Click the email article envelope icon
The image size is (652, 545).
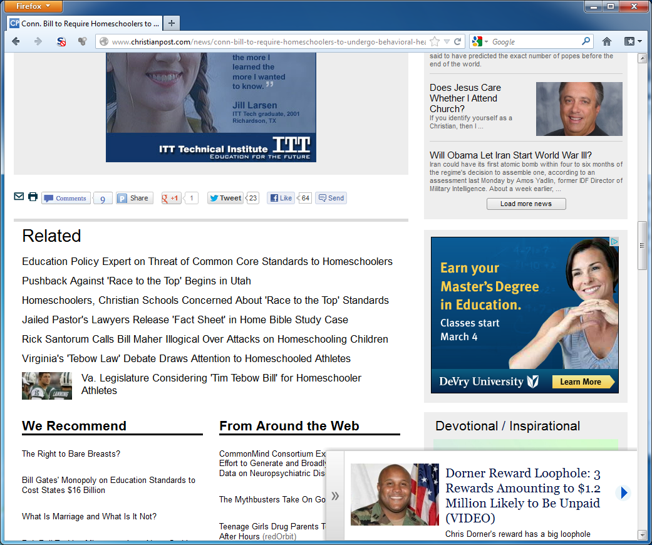(19, 197)
